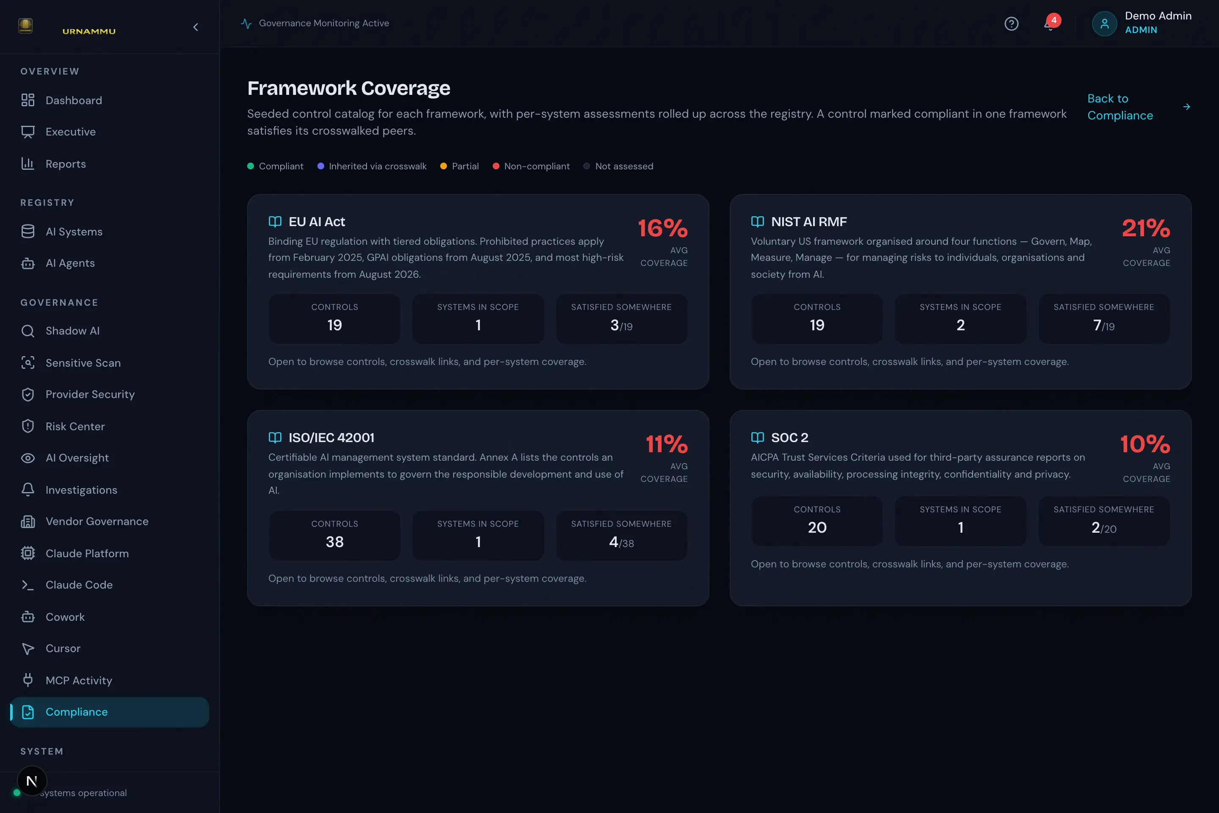Open the SOC 2 framework card
The height and width of the screenshot is (813, 1219).
tap(960, 508)
